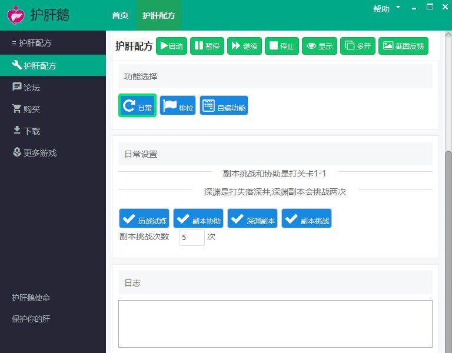Select the 排位 flag function

(178, 106)
